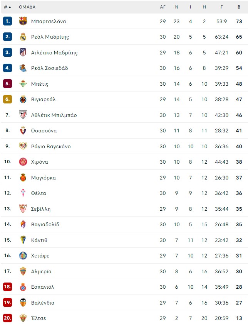The image size is (248, 325).
Task: Open the Σεβίλλη team page
Action: (x=41, y=209)
